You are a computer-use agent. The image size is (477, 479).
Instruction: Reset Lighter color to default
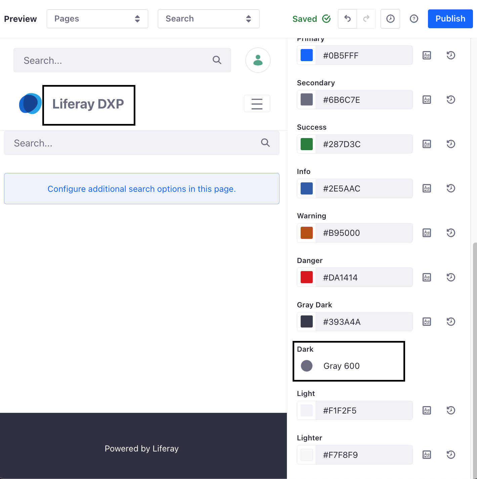click(451, 455)
